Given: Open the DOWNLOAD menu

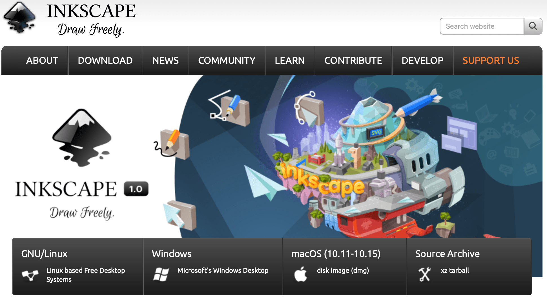Looking at the screenshot, I should point(105,60).
